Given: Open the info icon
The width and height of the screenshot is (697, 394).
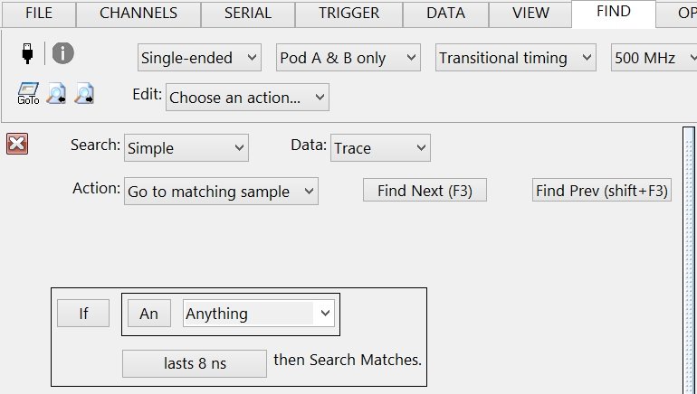Looking at the screenshot, I should click(62, 53).
